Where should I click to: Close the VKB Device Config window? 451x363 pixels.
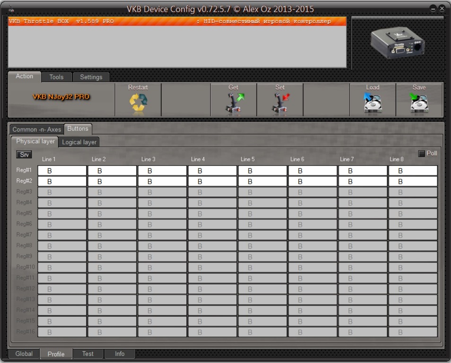(442, 9)
